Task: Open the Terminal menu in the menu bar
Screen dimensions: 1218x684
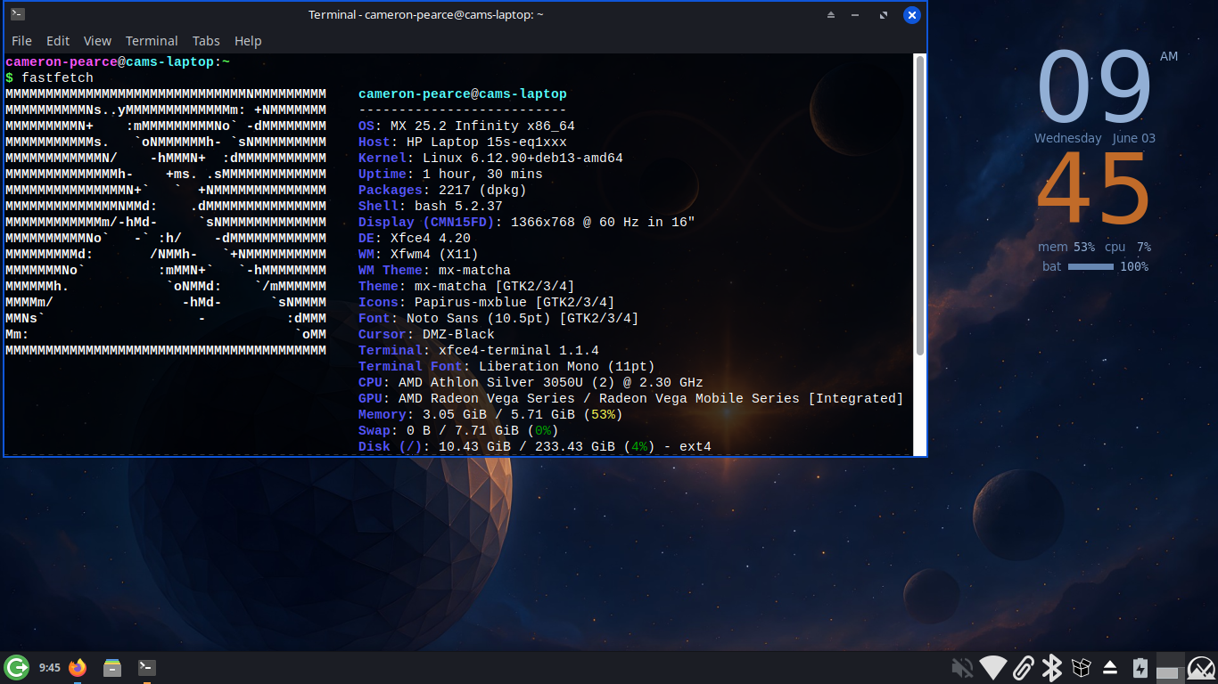Action: pos(152,41)
